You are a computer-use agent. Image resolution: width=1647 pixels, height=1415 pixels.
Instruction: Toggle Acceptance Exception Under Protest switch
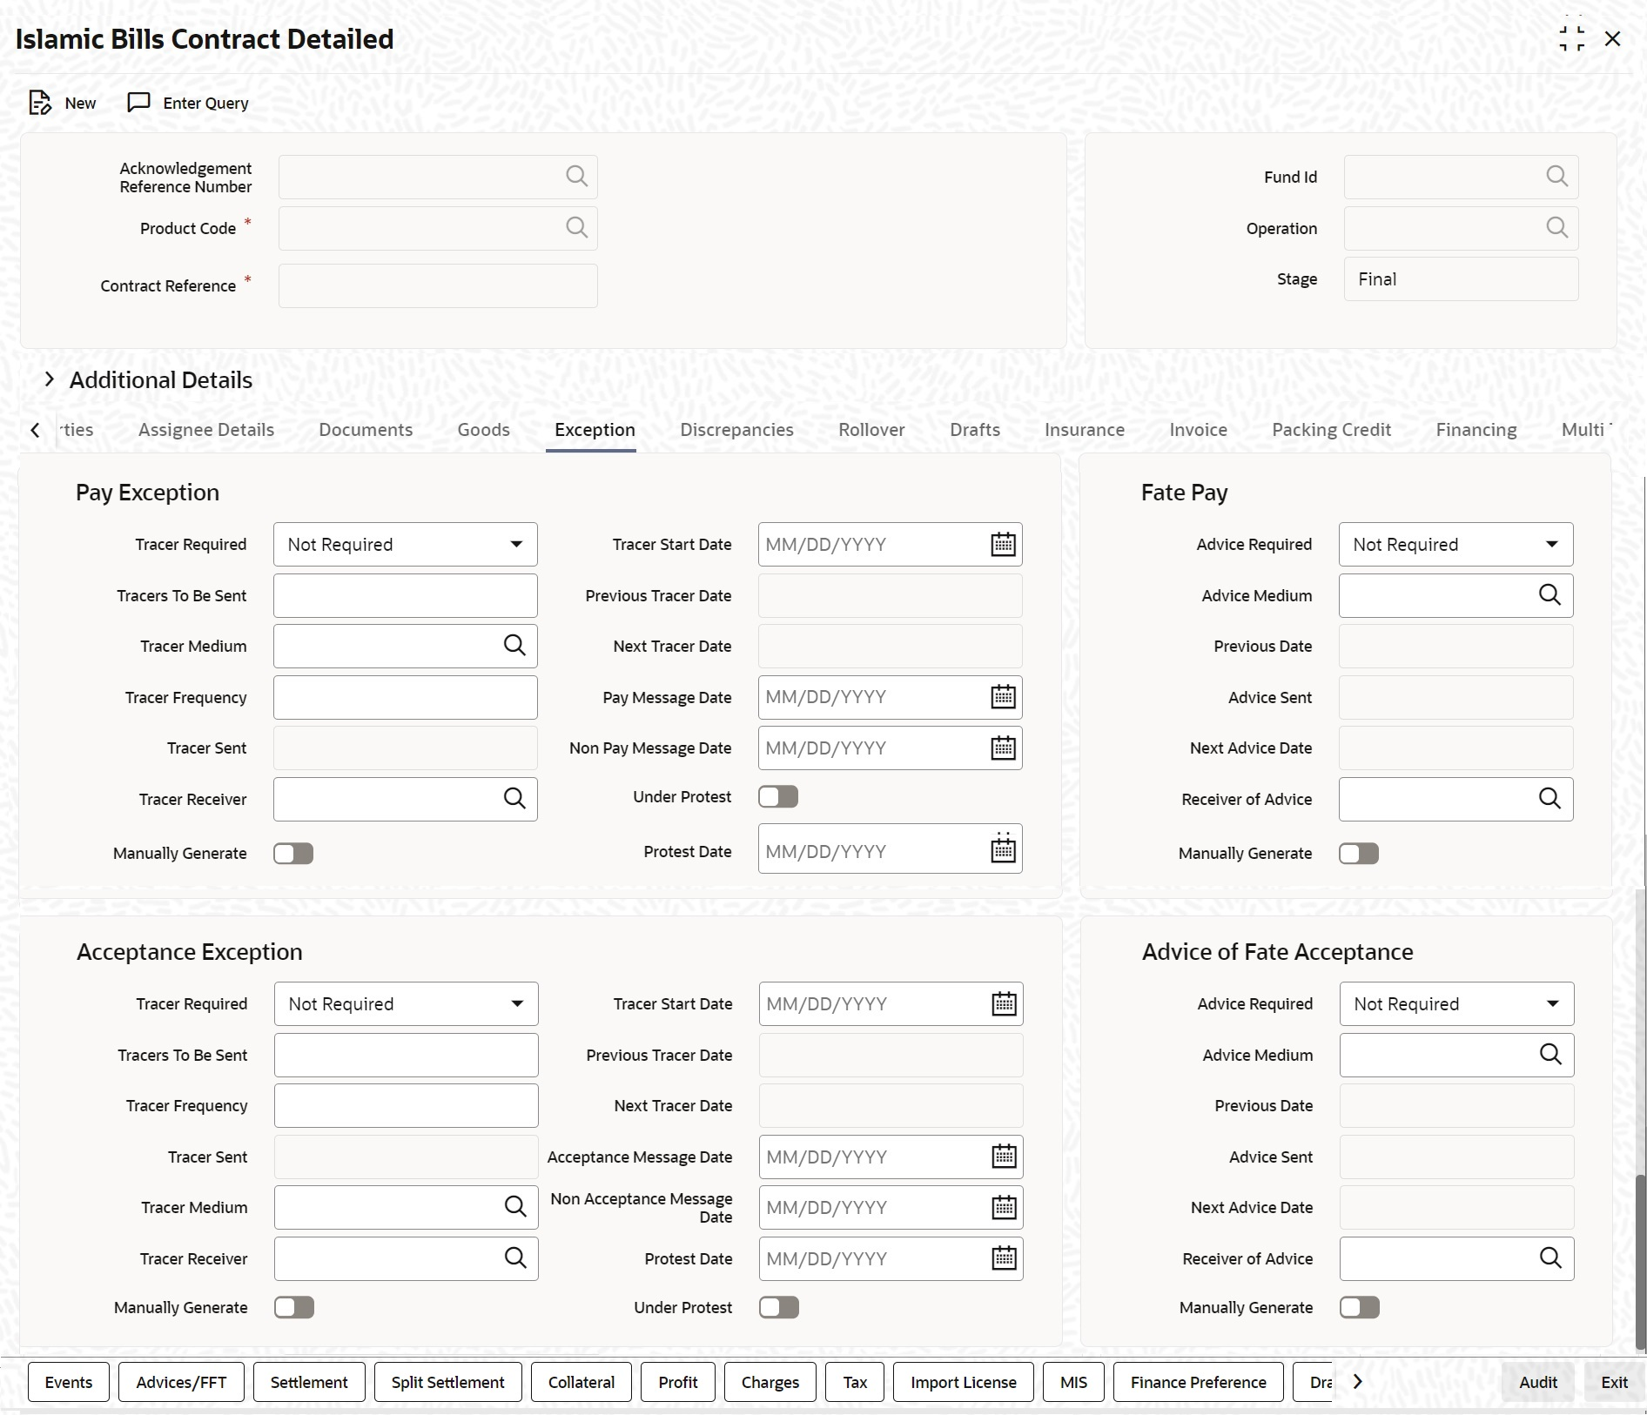779,1308
